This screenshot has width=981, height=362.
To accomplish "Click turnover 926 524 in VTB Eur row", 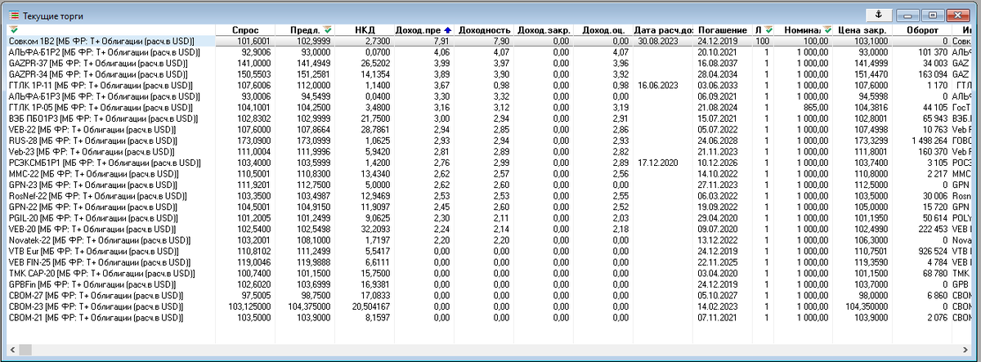I will 931,251.
